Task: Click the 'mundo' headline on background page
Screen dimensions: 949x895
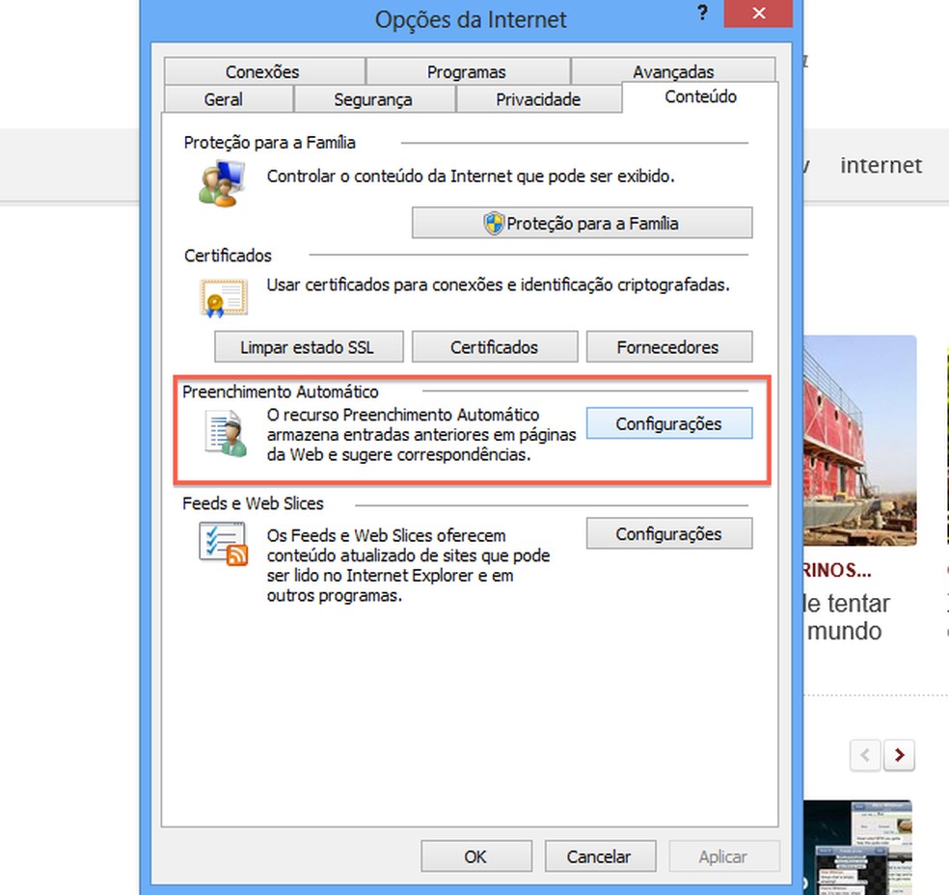Action: 844,631
